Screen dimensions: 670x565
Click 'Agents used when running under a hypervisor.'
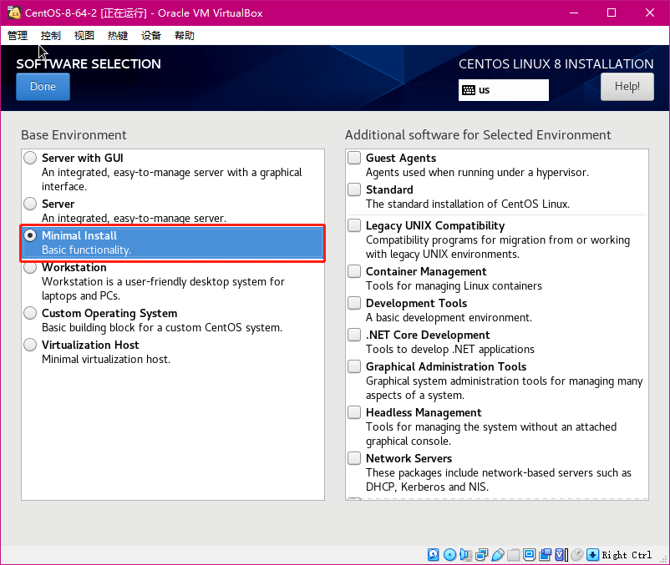coord(477,173)
